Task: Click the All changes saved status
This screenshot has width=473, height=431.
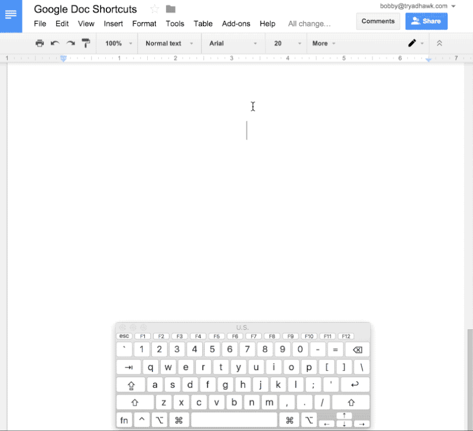Action: (309, 24)
